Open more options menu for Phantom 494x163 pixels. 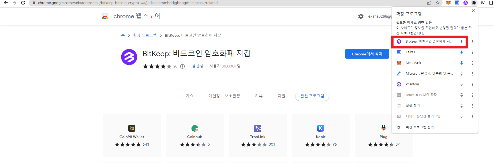(x=472, y=84)
